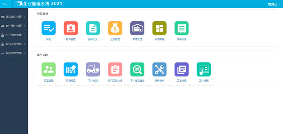Click the 用户管理 text link
Screen dimensions: 285x134
[x=71, y=39]
